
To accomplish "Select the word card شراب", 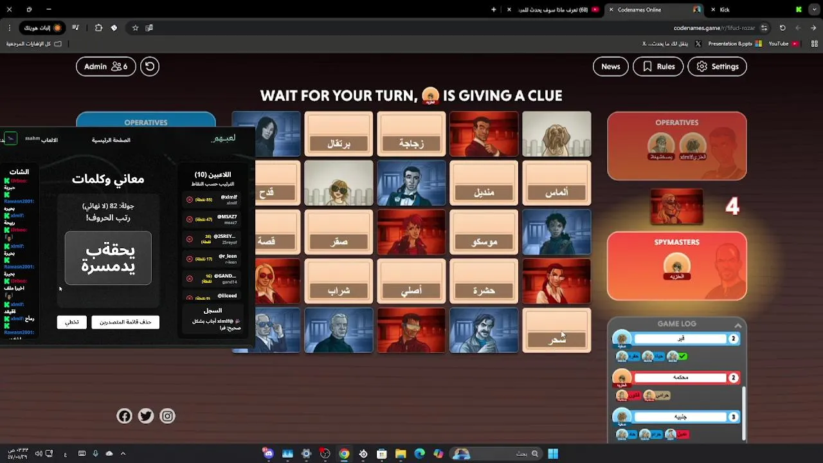I will [339, 281].
